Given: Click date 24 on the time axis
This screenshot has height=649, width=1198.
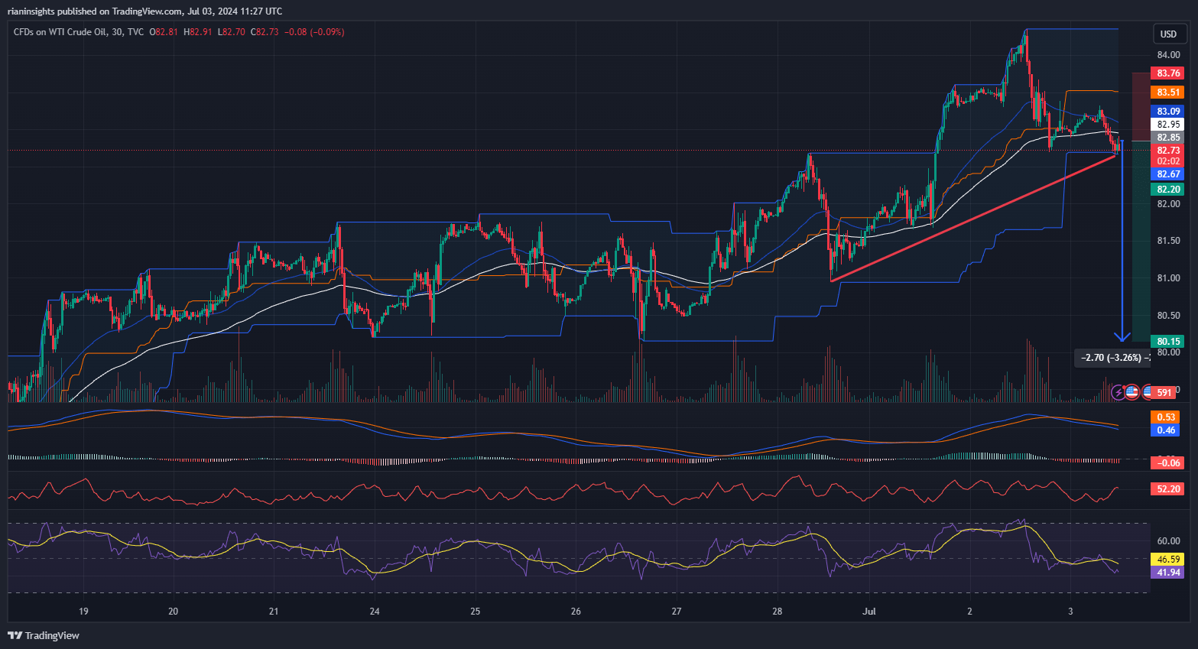Looking at the screenshot, I should click(x=375, y=612).
